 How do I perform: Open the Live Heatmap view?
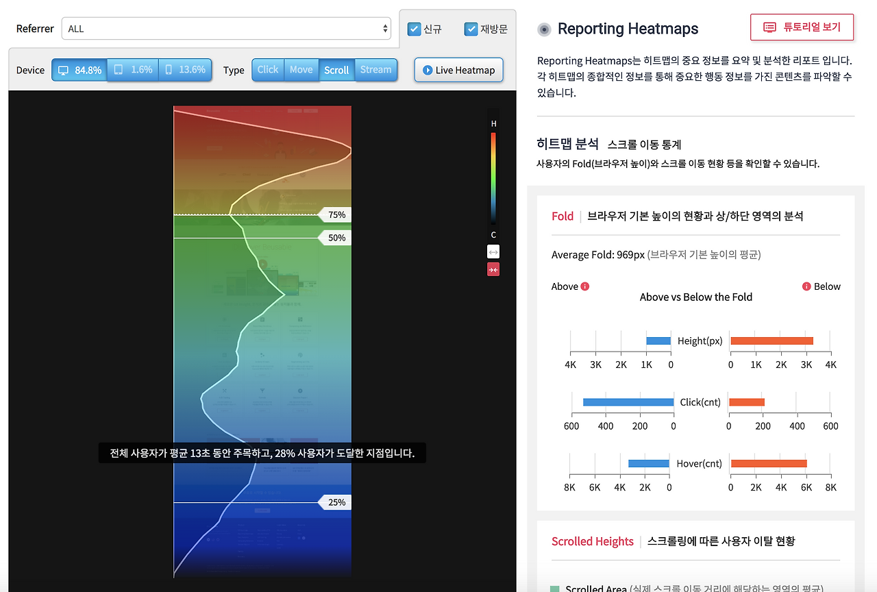[x=459, y=70]
